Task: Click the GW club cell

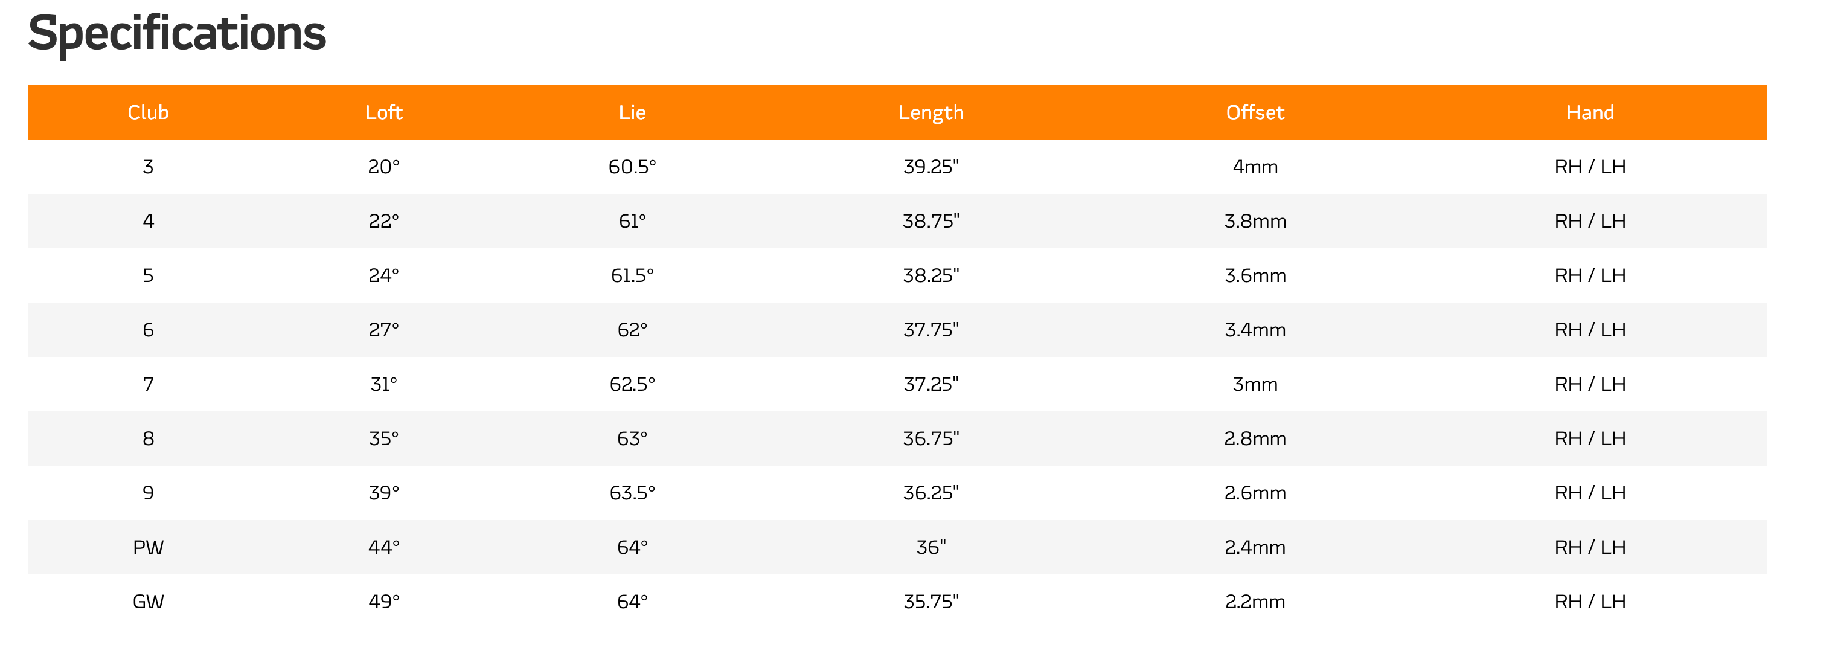Action: point(148,602)
